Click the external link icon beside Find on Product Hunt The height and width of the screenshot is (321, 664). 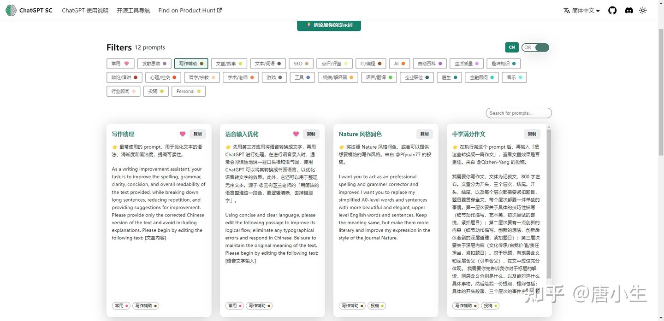[x=219, y=10]
